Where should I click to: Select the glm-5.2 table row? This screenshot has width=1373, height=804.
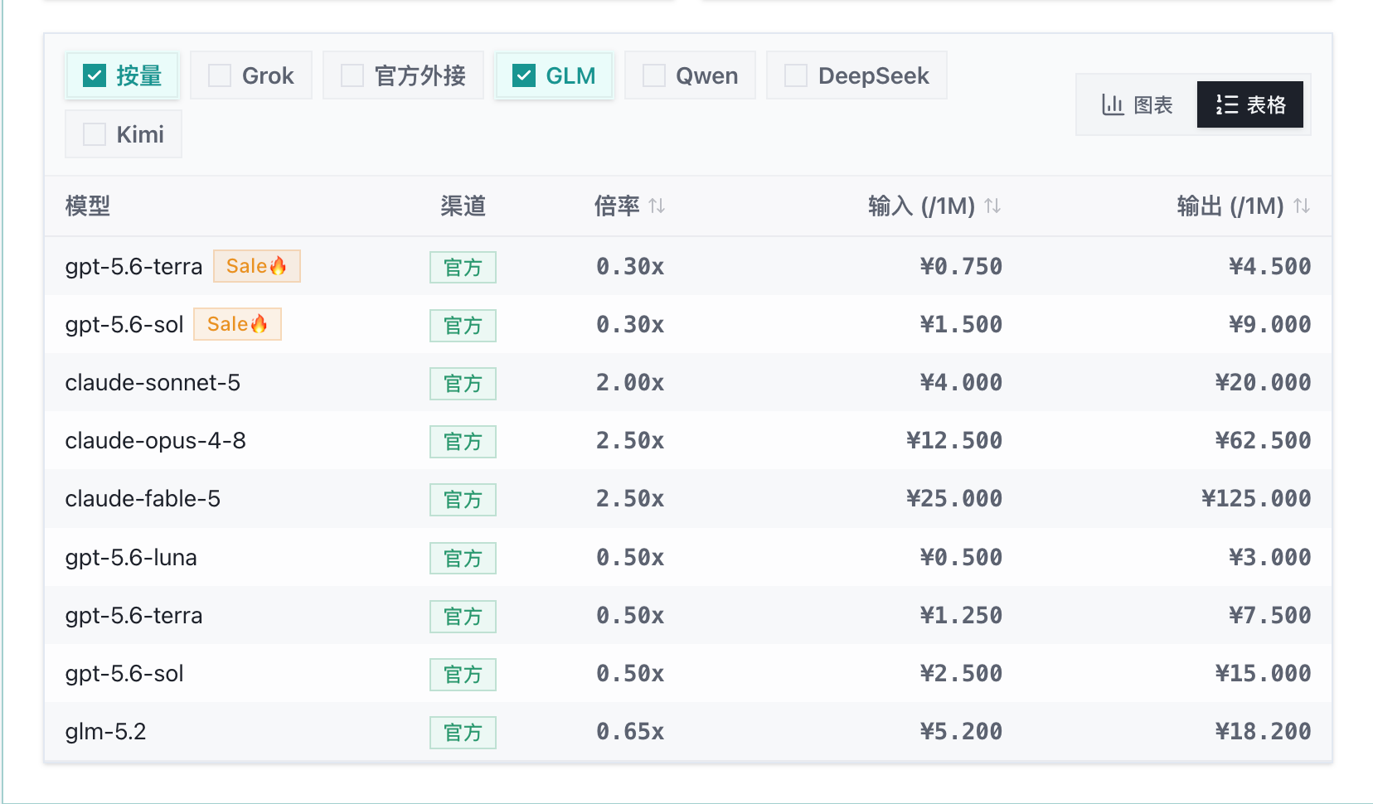688,731
